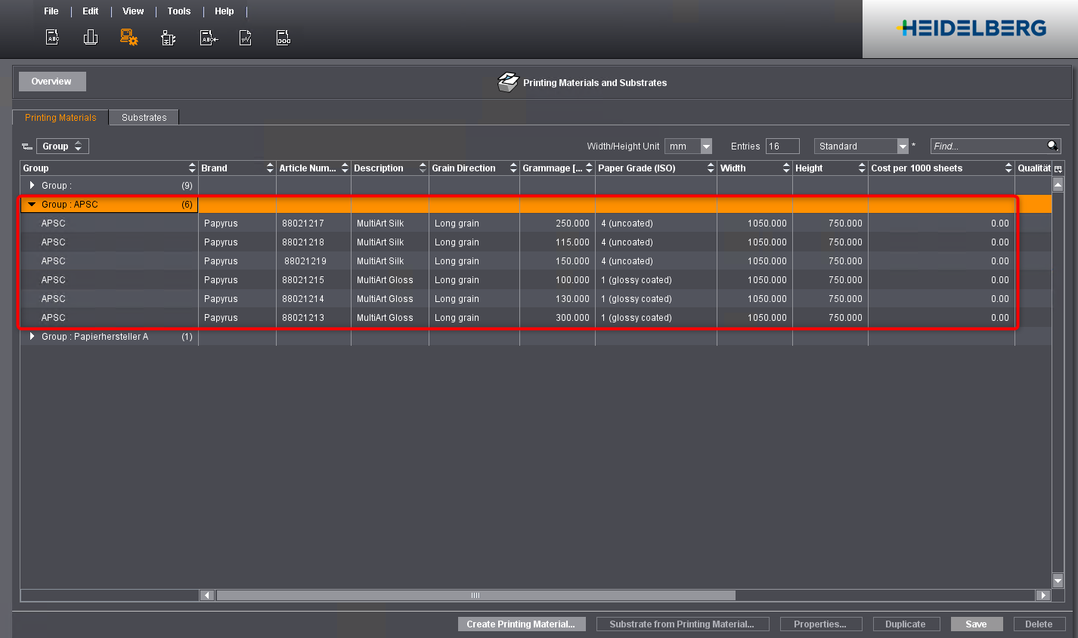Click the magnifier icon in Find field

pos(1052,146)
